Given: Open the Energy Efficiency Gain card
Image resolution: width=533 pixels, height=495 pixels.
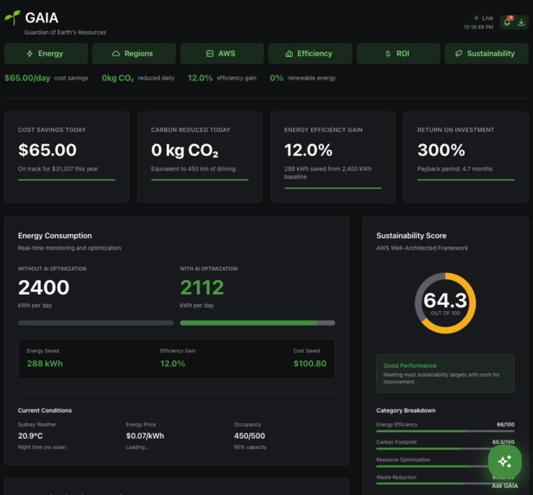Looking at the screenshot, I should coord(333,157).
